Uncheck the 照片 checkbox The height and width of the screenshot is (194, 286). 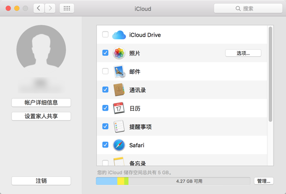click(105, 53)
